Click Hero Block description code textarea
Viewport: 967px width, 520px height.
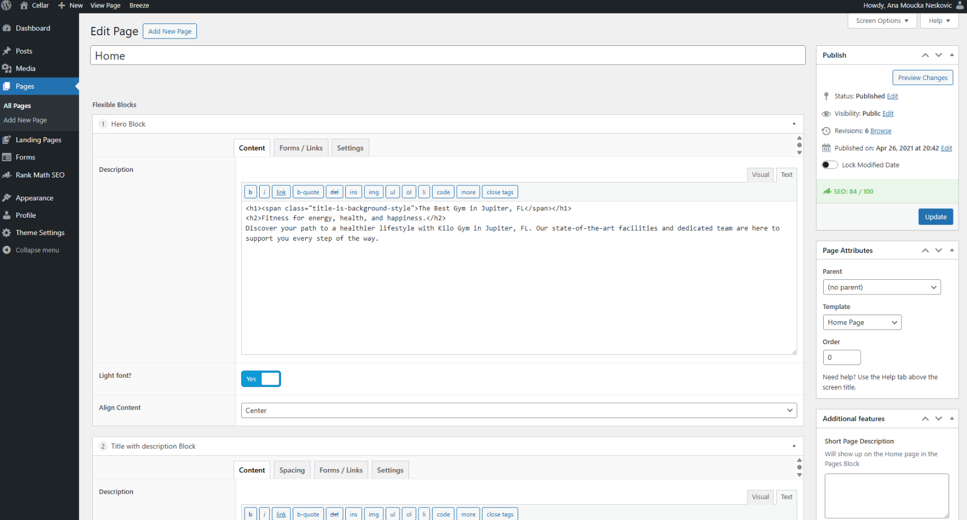pyautogui.click(x=519, y=278)
